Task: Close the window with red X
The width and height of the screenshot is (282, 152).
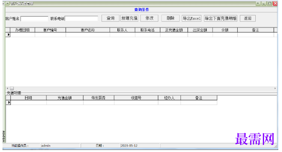Action: coord(275,3)
